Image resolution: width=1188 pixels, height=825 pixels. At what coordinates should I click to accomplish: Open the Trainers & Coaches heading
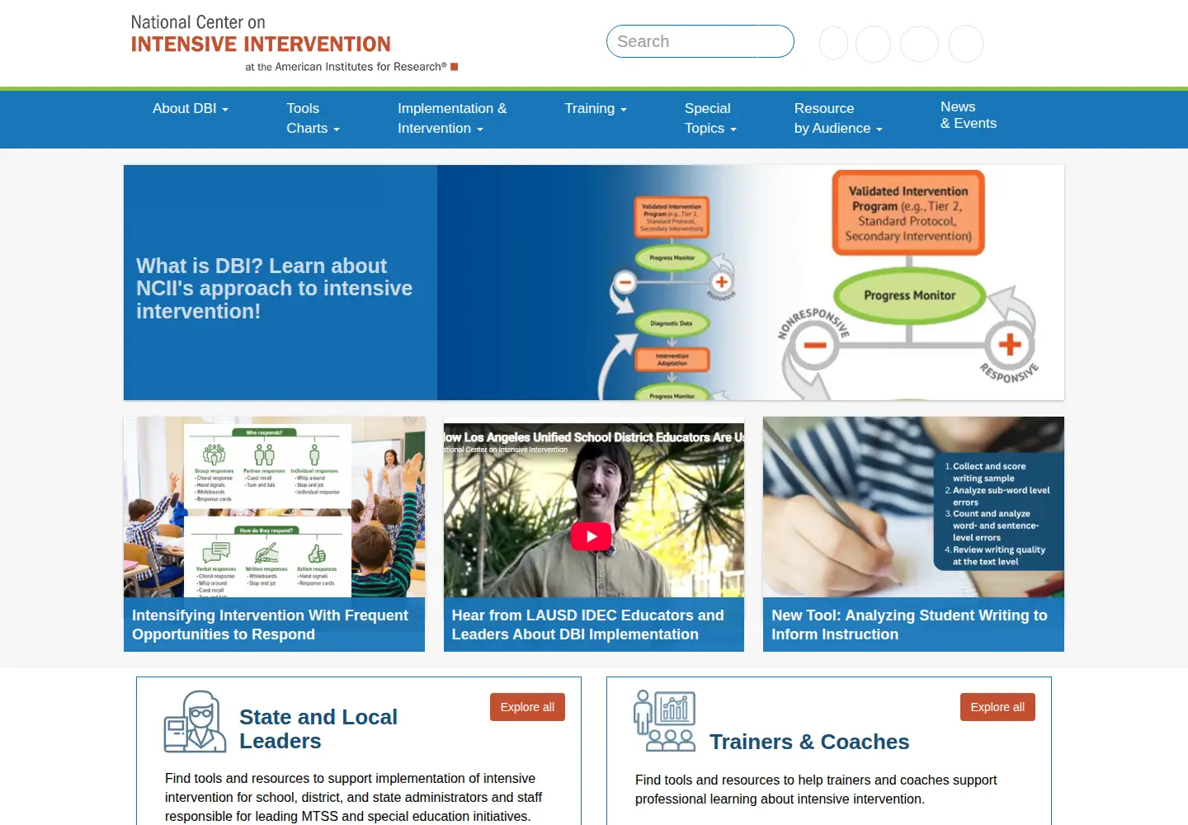coord(809,742)
